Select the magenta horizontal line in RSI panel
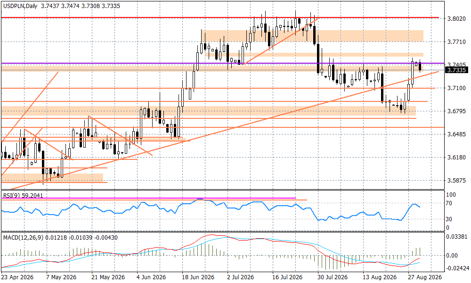The width and height of the screenshot is (471, 283). click(149, 198)
